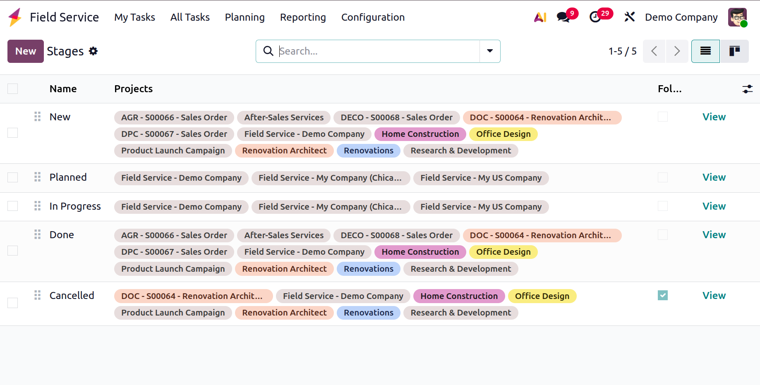Click View link for Done stage

(714, 235)
